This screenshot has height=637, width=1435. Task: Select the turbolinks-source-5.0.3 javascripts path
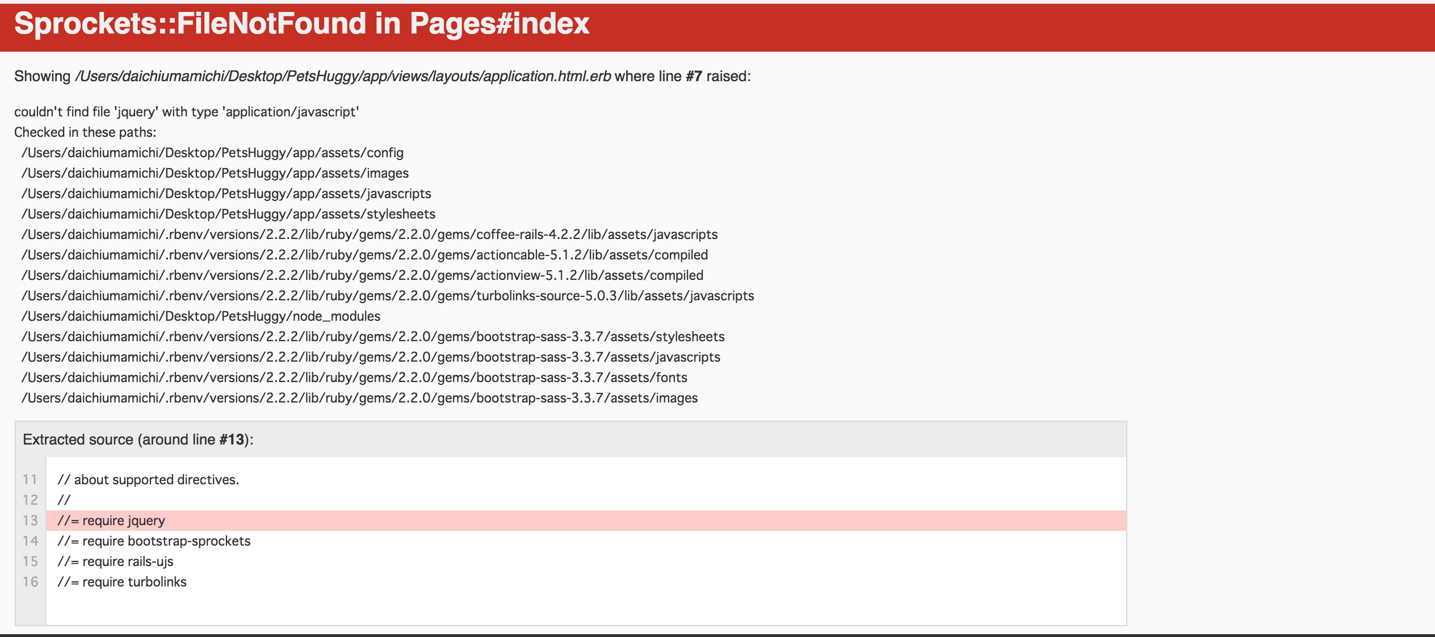coord(387,295)
